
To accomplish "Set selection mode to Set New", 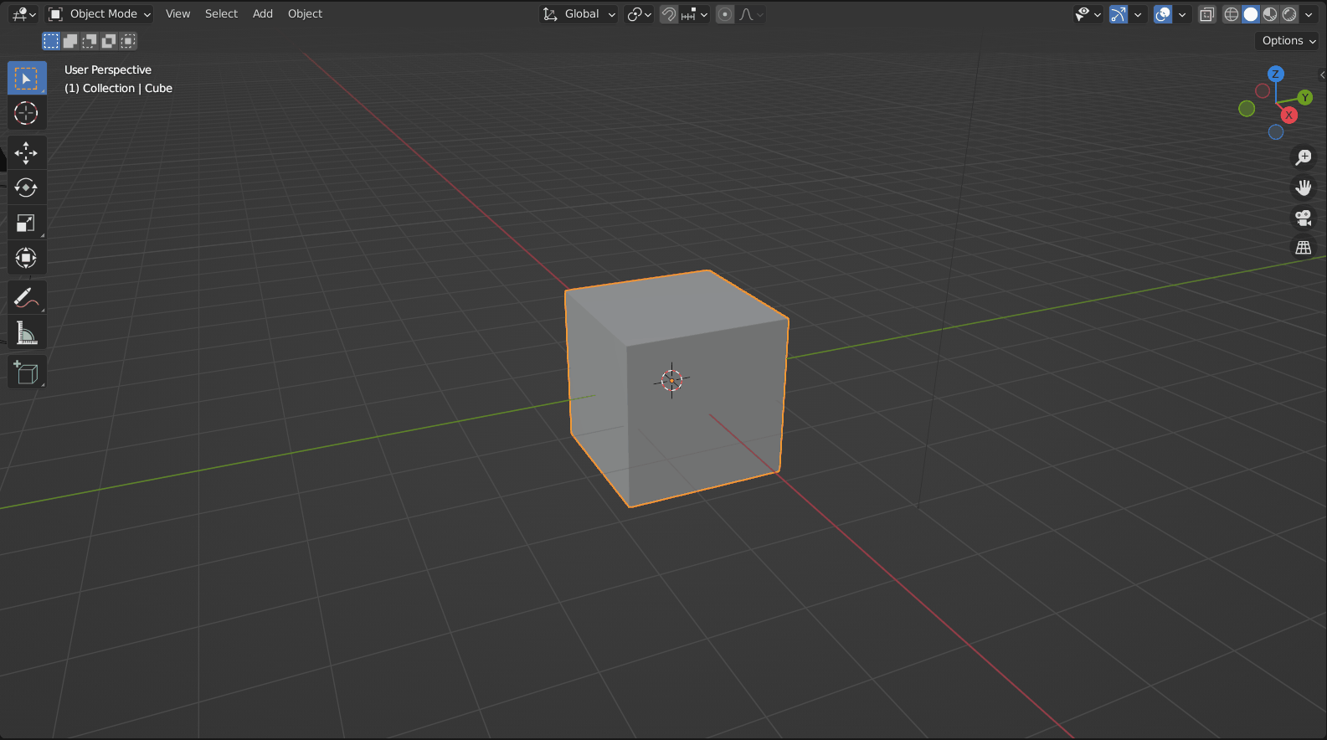I will coord(51,41).
